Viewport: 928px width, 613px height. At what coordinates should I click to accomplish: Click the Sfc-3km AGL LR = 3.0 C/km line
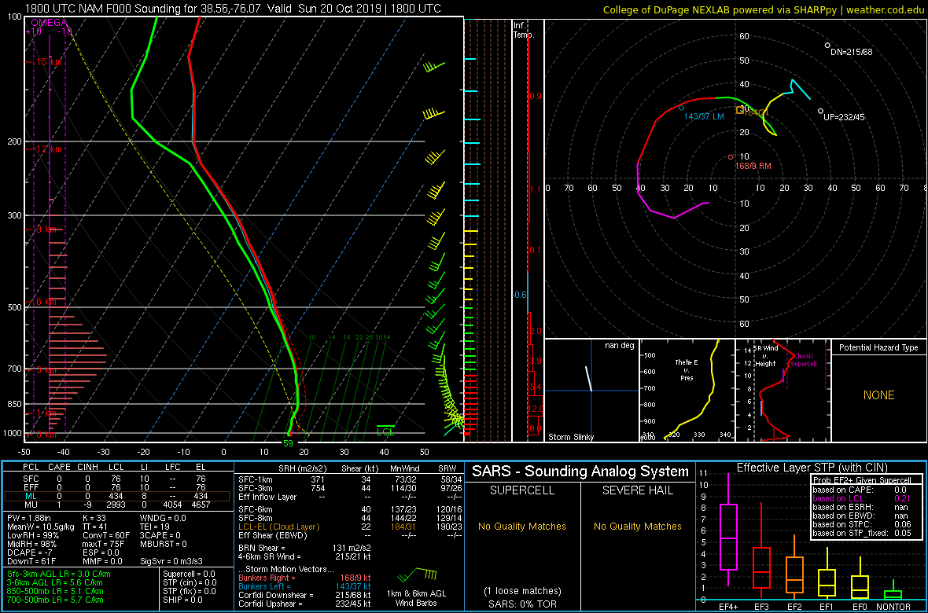tap(59, 574)
